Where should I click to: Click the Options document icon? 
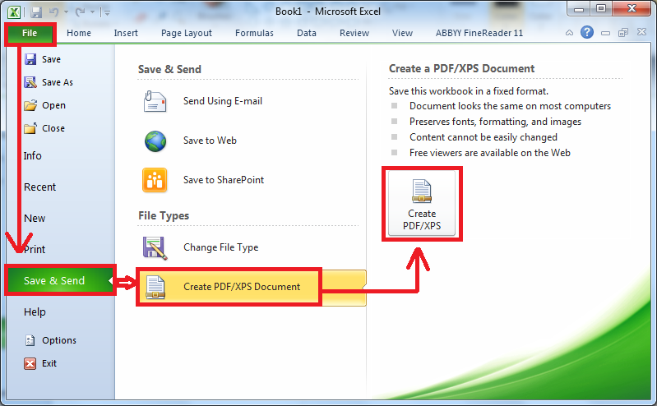[30, 340]
